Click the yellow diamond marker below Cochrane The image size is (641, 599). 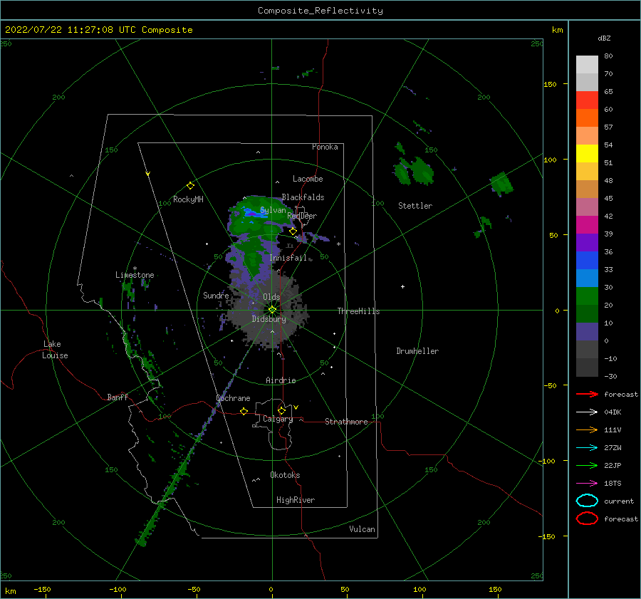(244, 411)
